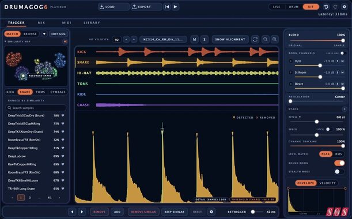This screenshot has height=219, width=352.
Task: Select the Kick sample category tab
Action: pos(10,92)
